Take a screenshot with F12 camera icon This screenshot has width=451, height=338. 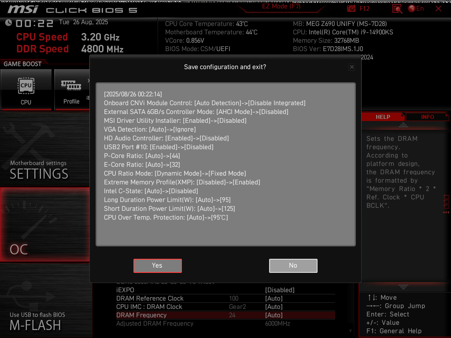(351, 9)
